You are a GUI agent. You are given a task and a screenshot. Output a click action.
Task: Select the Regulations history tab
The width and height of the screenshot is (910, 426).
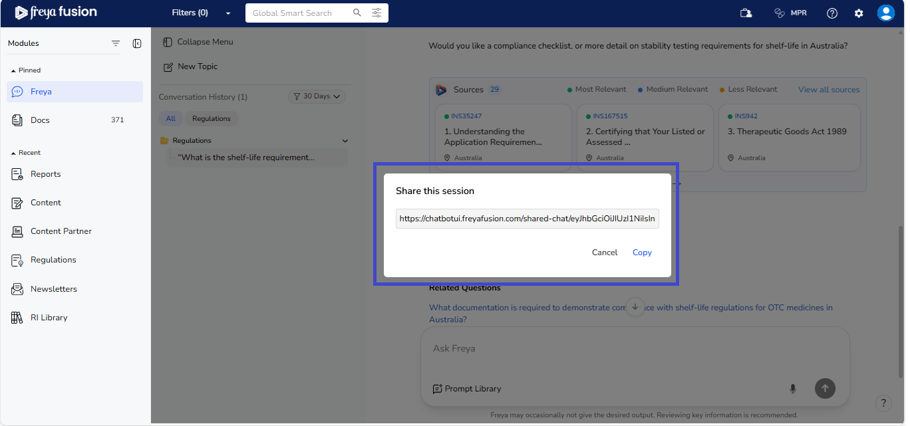point(211,119)
